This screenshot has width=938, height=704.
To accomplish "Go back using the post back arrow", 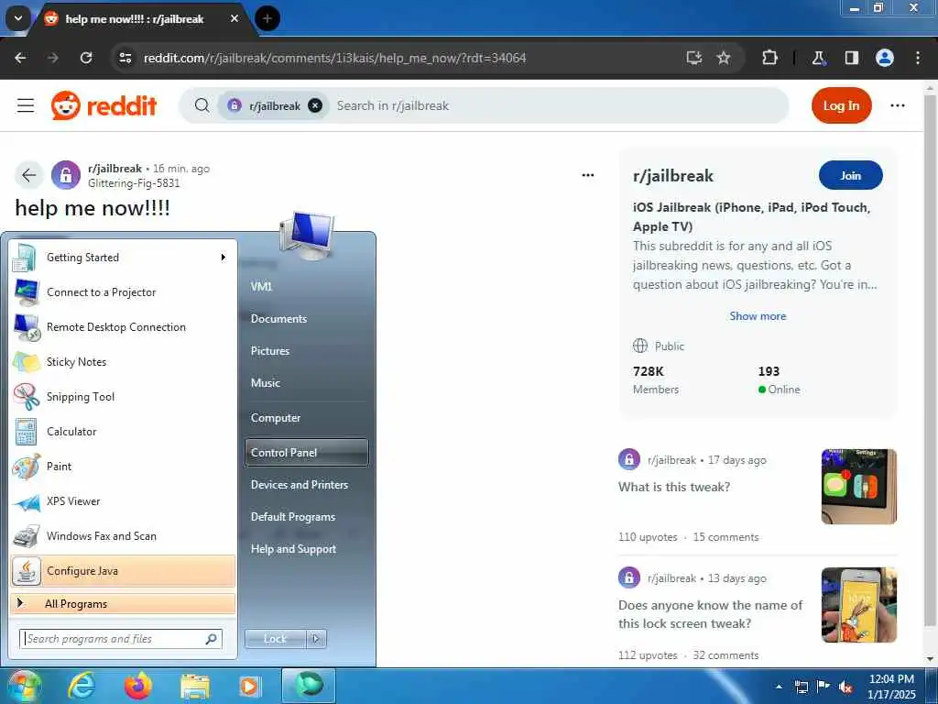I will tap(28, 175).
